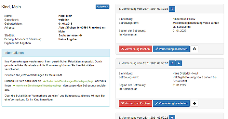Move Vormerkung 2 down with arrow
The height and width of the screenshot is (119, 228).
[x=179, y=63]
